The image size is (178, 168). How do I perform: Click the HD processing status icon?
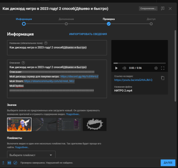click(9, 163)
